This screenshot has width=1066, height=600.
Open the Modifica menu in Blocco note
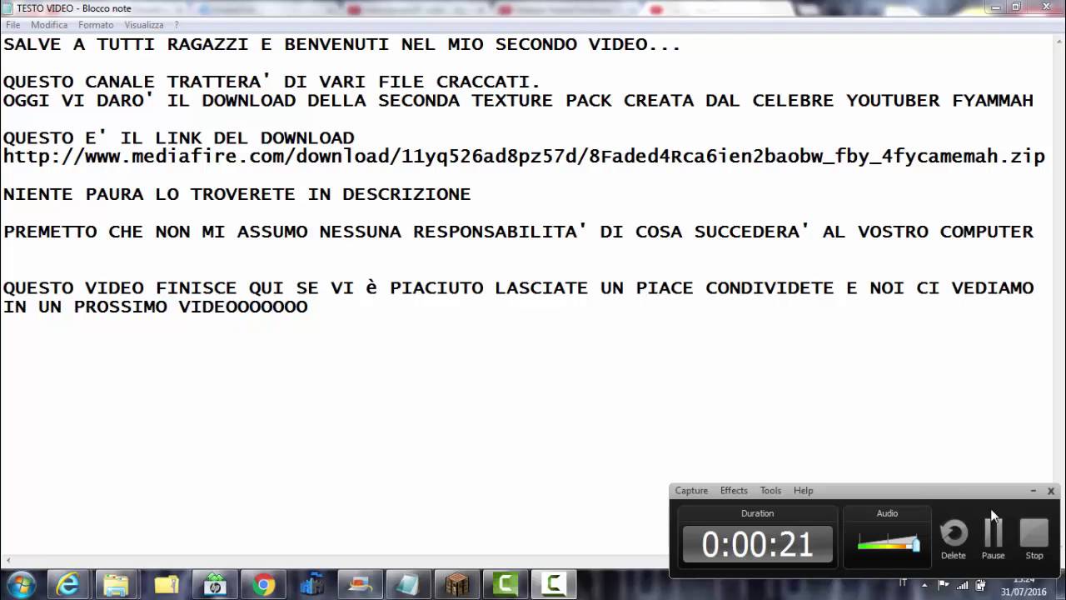pos(49,25)
